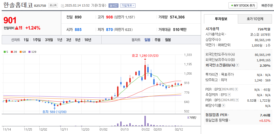Viewport: 274px width, 134px height.
Task: Click the purple 120-day average legend swatch
Action: (29, 52)
